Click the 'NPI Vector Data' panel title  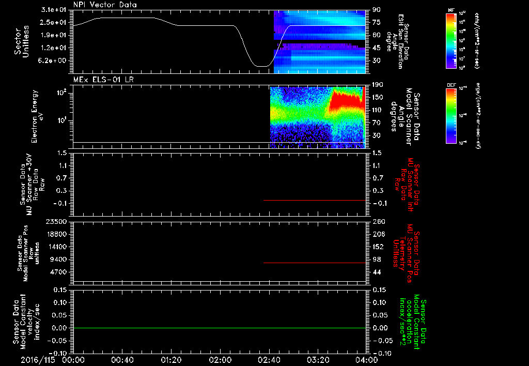click(x=105, y=5)
